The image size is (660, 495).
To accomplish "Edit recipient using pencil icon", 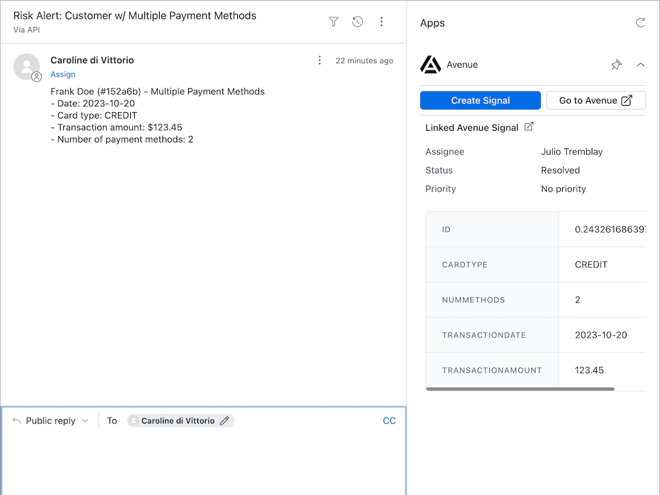I will pos(224,421).
